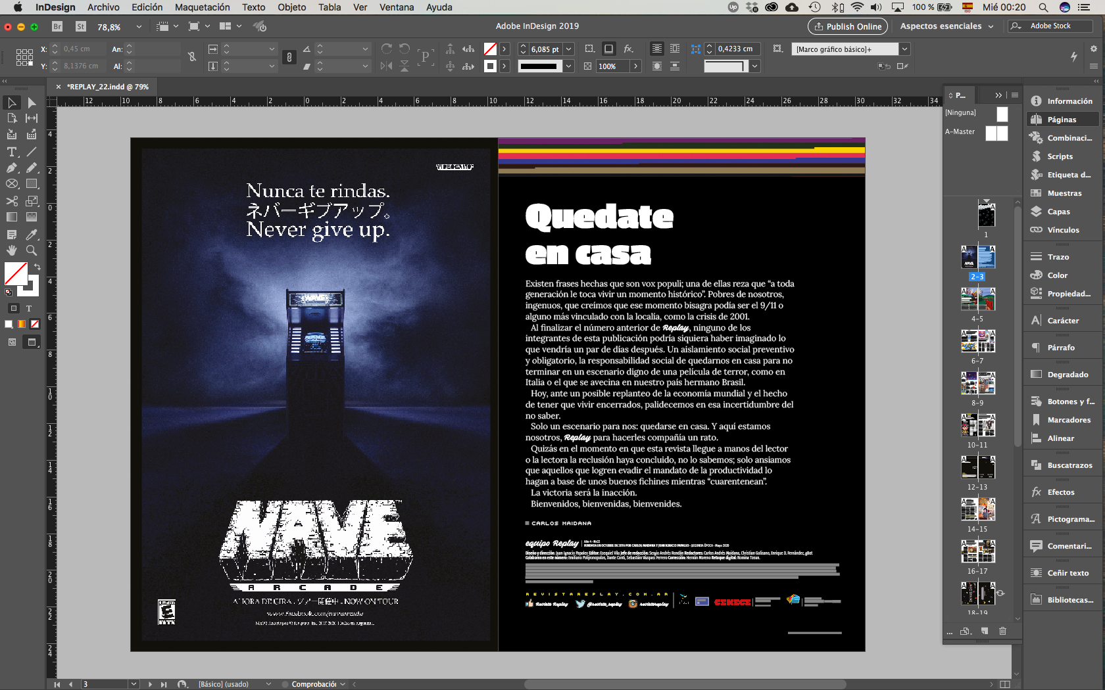The width and height of the screenshot is (1105, 690).
Task: Open stroke type dropdown
Action: tap(568, 66)
